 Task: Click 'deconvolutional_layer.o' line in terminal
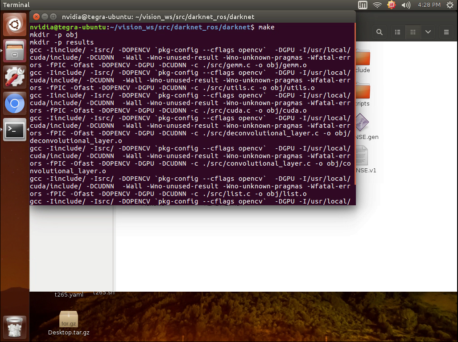coord(76,141)
